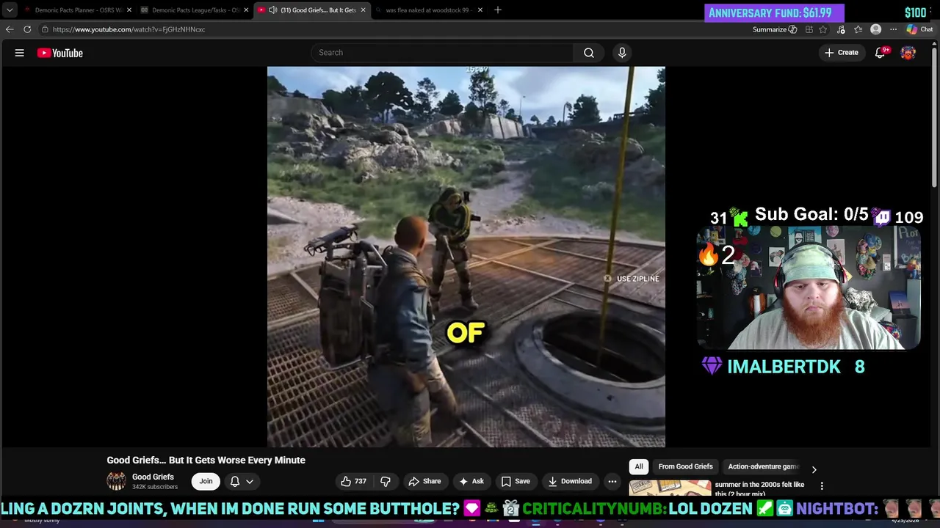Reload the page
Viewport: 940px width, 528px height.
27,29
